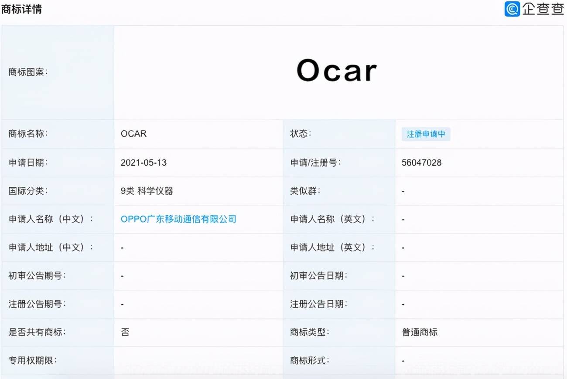Click the 商标详情 heading
567x379 pixels.
21,9
